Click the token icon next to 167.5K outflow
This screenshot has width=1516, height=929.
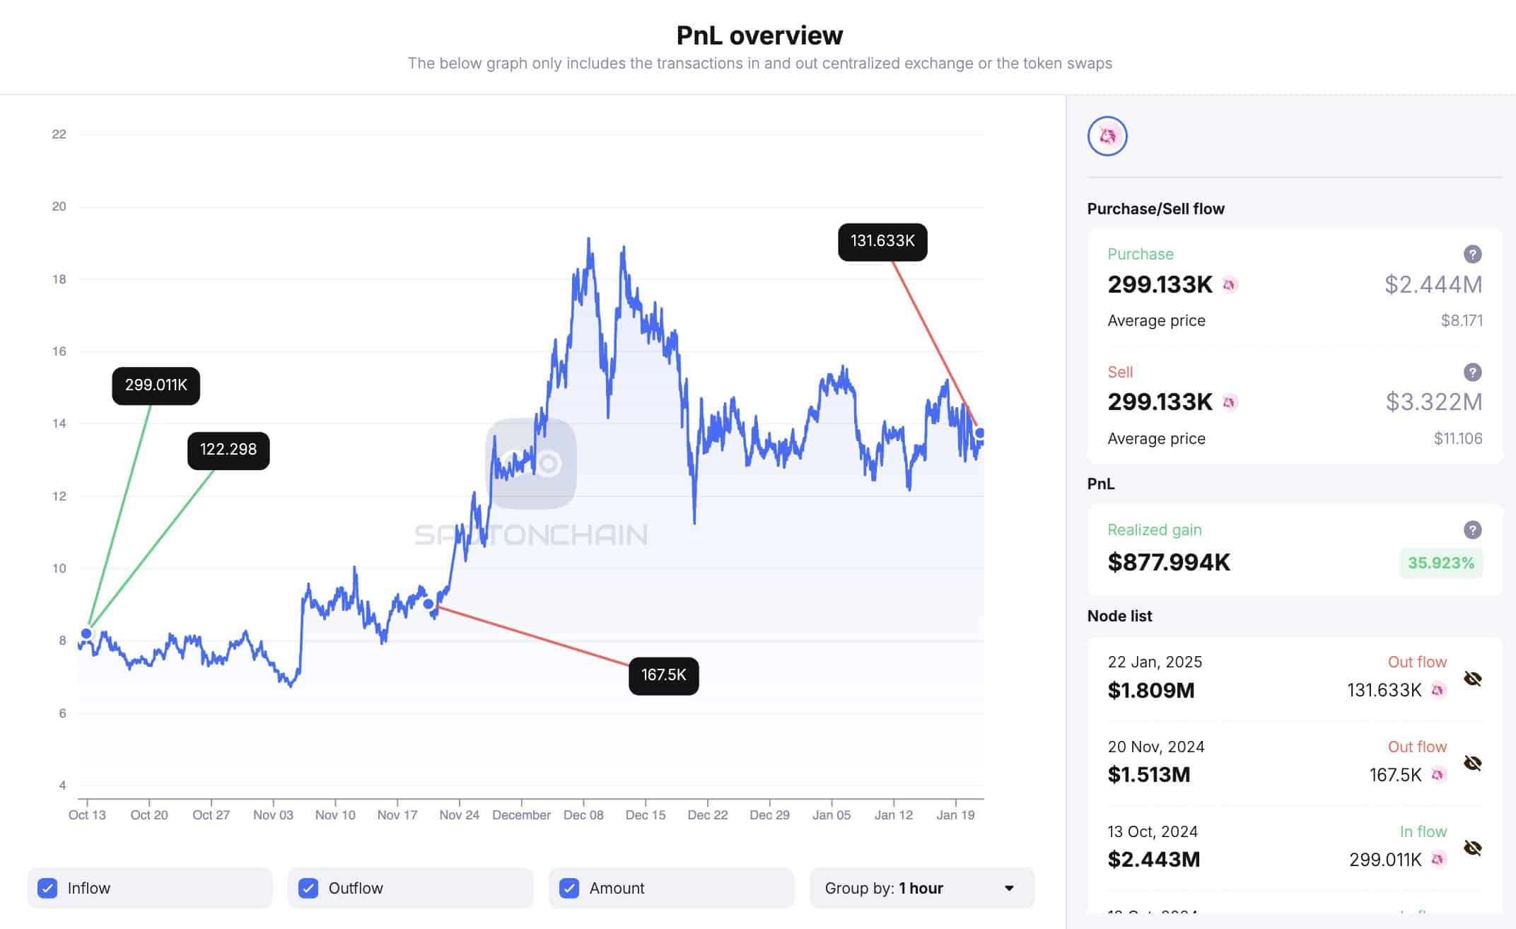1438,775
